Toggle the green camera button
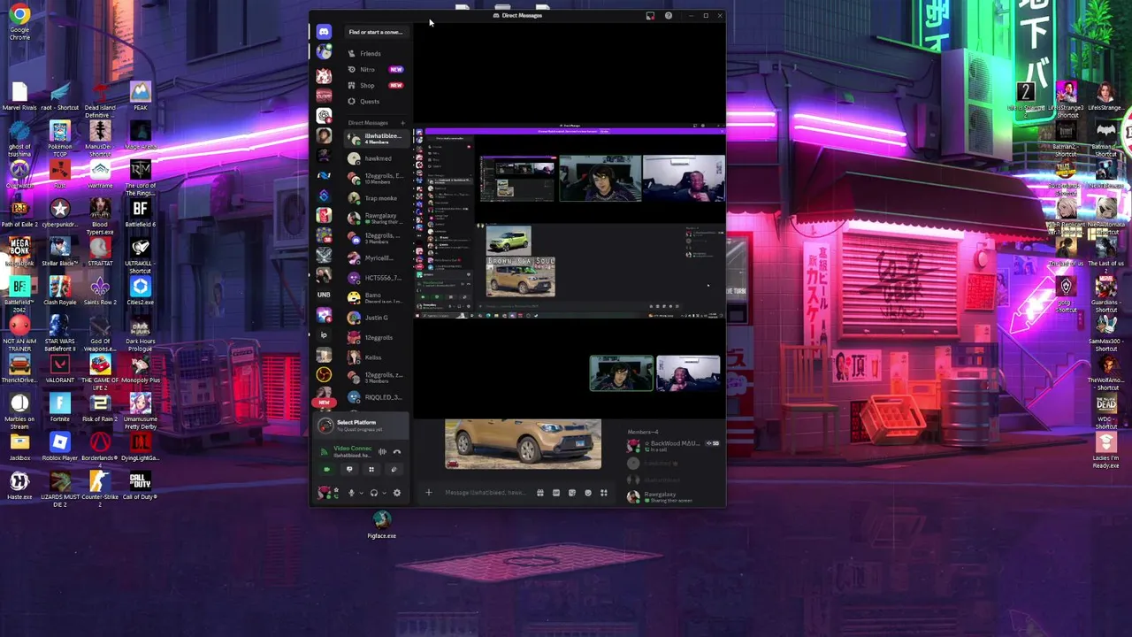 pos(326,470)
